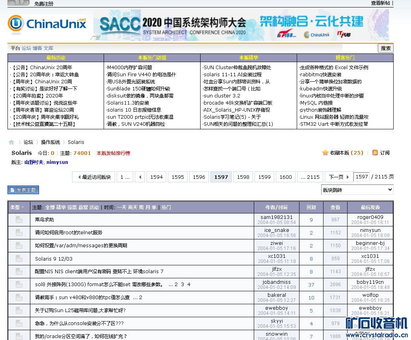The image size is (411, 340).
Task: Click thread icon for sol8 外接阵列 row
Action: [x=19, y=285]
